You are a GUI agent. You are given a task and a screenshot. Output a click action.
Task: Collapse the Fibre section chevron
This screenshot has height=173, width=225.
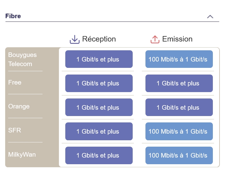210,17
